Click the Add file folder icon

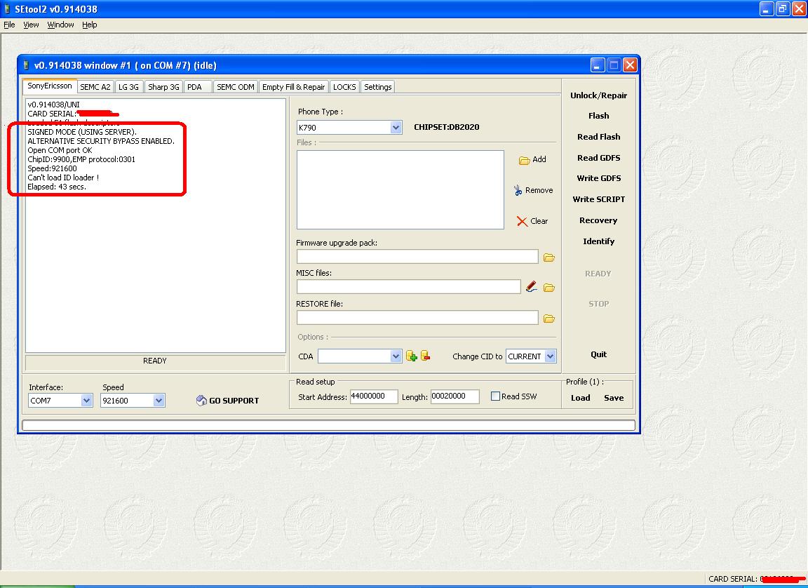coord(524,160)
